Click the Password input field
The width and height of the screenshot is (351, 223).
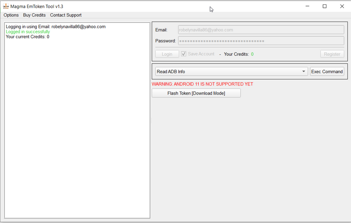pos(261,41)
